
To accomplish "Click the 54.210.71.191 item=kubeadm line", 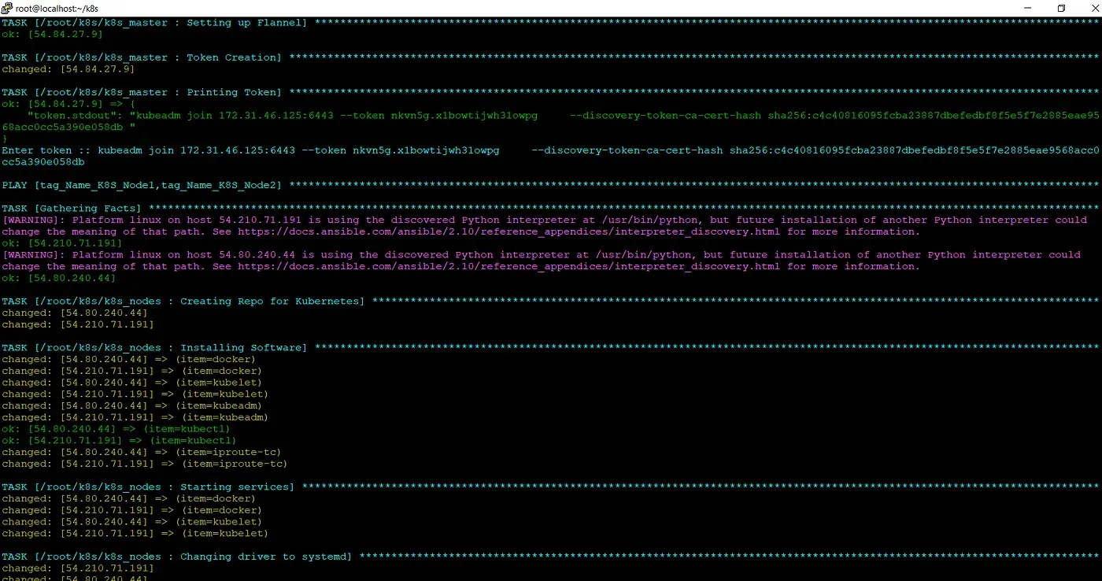I will pos(135,417).
